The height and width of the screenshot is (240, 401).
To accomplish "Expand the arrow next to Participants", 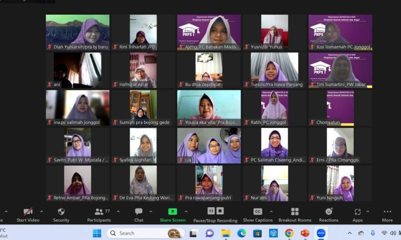I will (117, 212).
